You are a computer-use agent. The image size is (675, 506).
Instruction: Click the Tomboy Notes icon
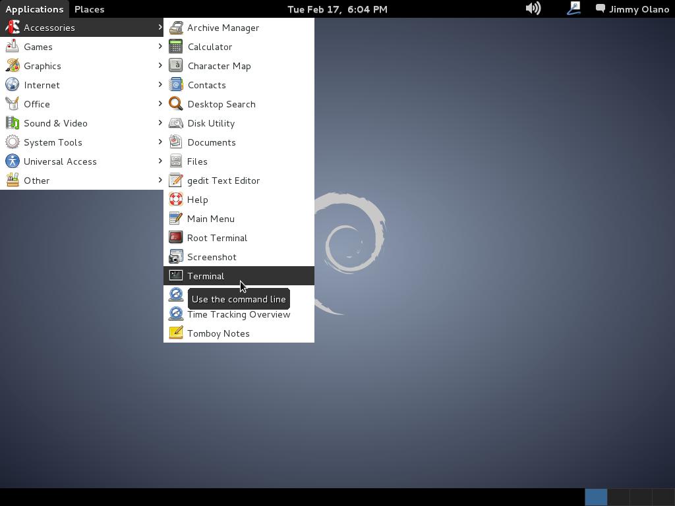(175, 333)
